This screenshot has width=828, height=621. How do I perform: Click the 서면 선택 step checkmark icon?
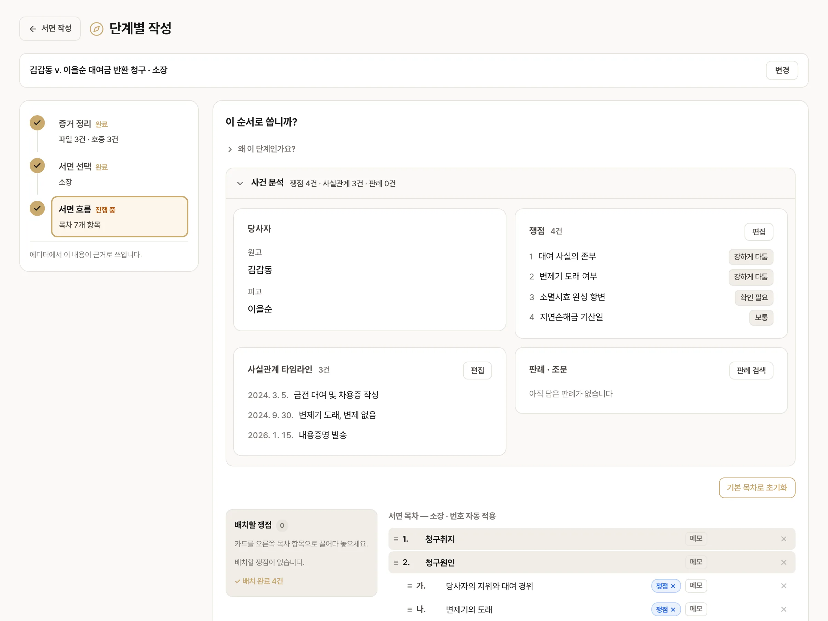pyautogui.click(x=37, y=166)
